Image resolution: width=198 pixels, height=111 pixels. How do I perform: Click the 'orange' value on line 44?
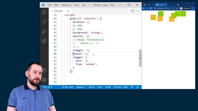[96, 33]
